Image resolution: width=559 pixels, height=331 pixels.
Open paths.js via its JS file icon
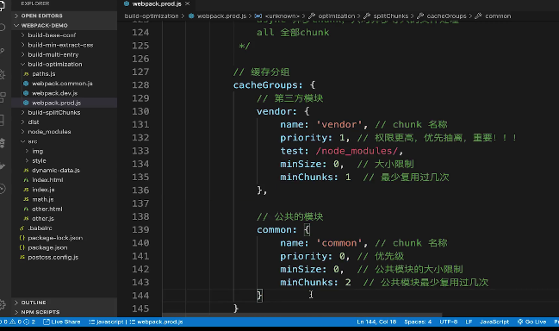(x=26, y=74)
